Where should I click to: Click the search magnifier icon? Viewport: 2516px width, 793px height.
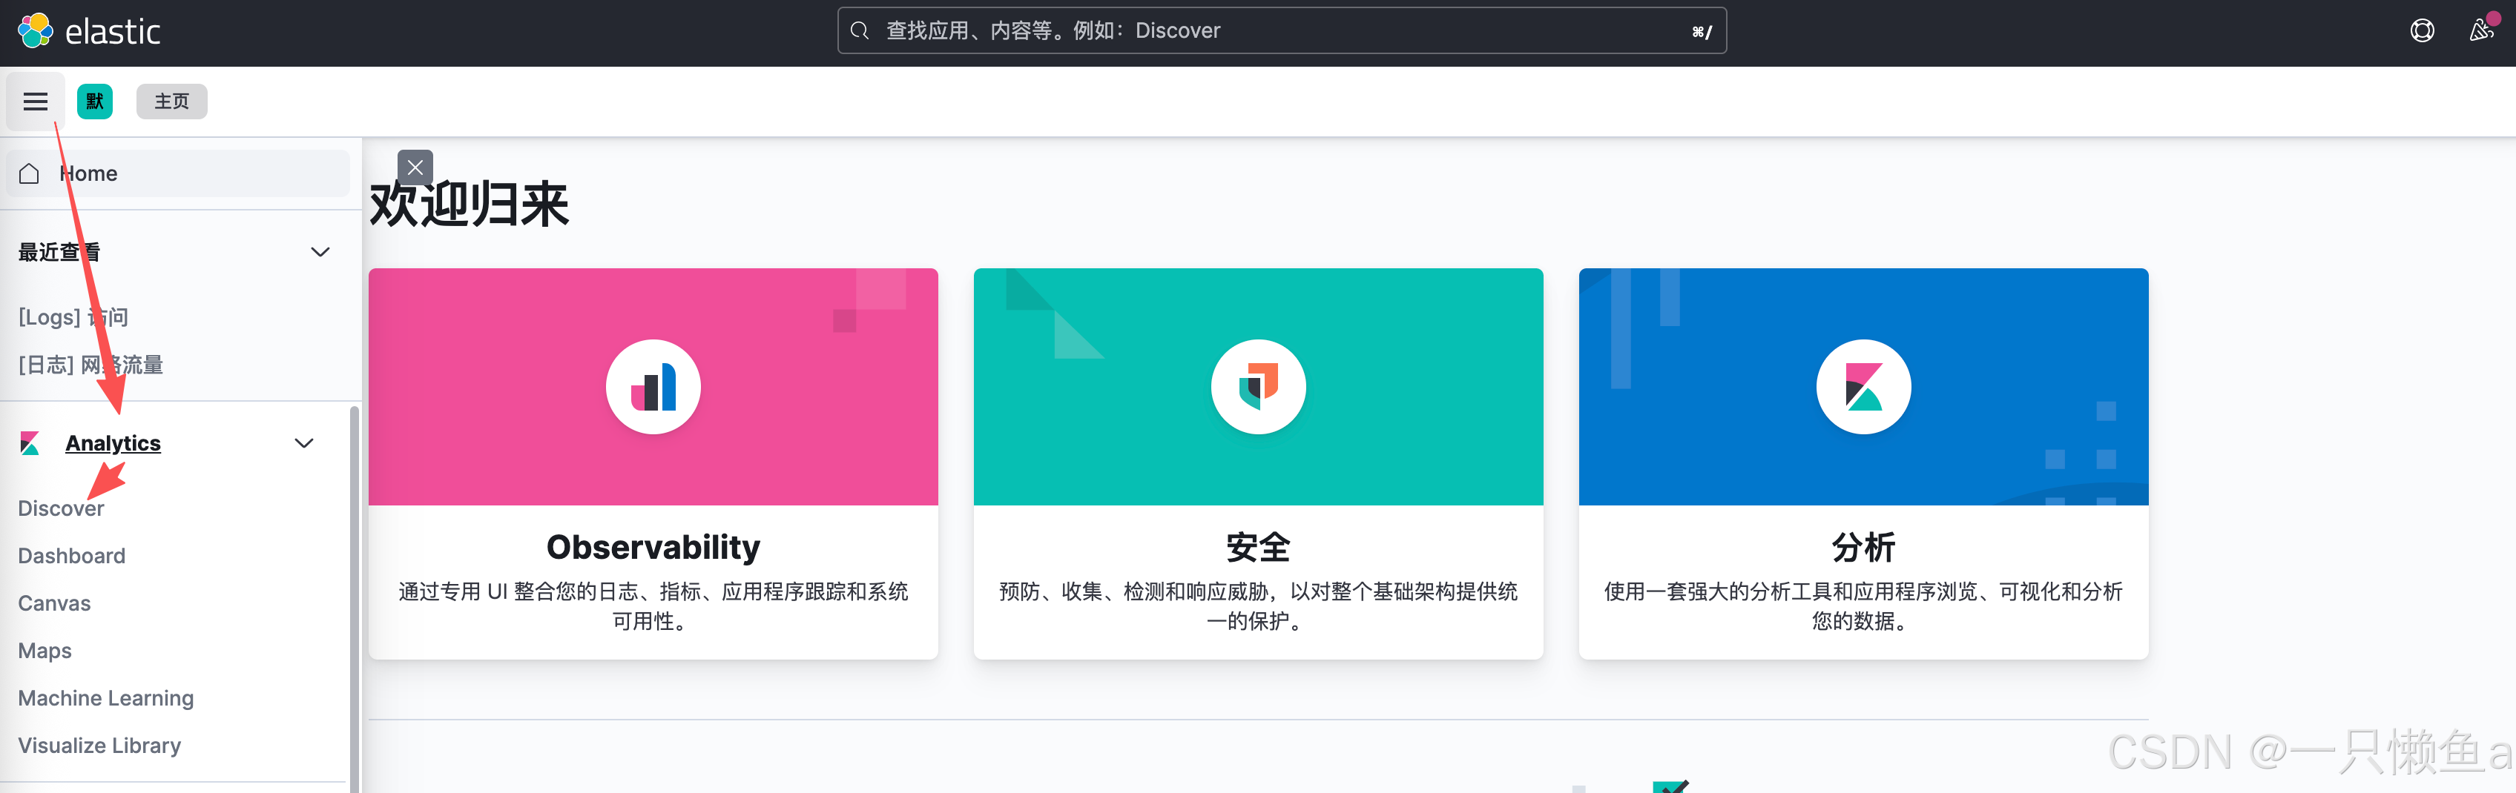(x=860, y=31)
